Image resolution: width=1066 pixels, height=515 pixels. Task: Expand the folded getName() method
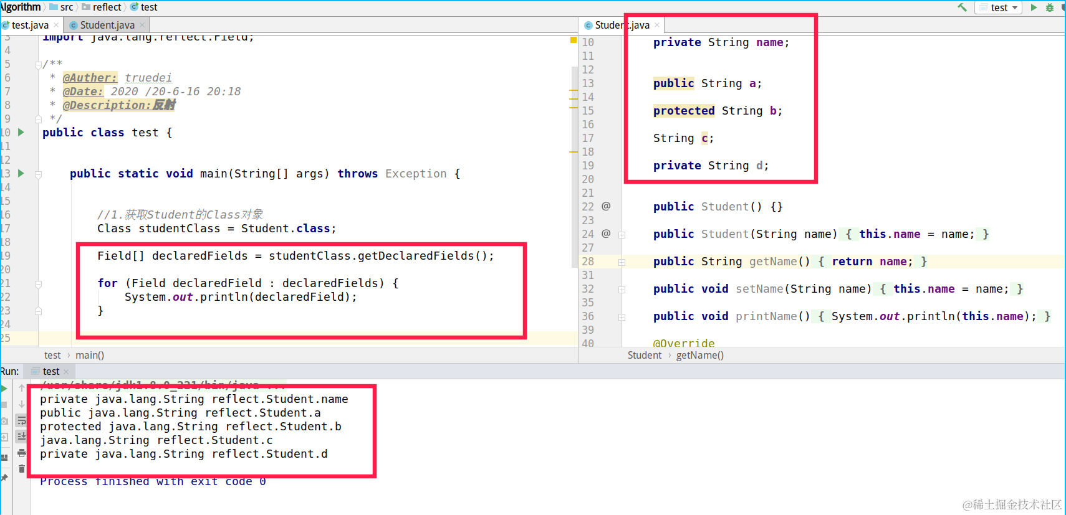(622, 262)
